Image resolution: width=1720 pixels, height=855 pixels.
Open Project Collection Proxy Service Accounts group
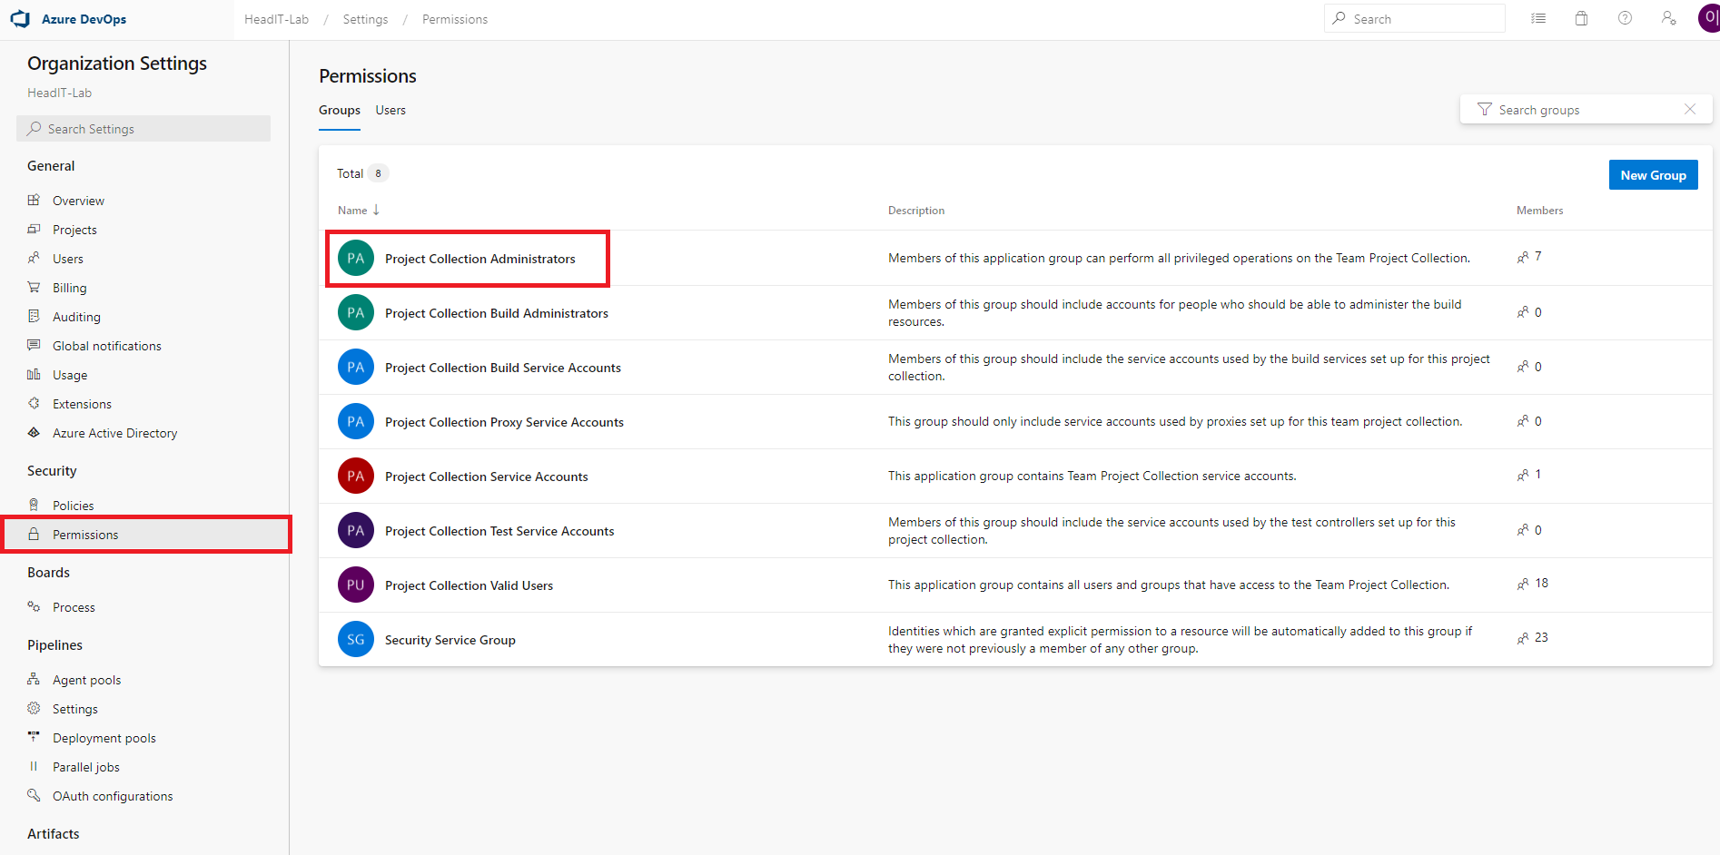click(504, 422)
